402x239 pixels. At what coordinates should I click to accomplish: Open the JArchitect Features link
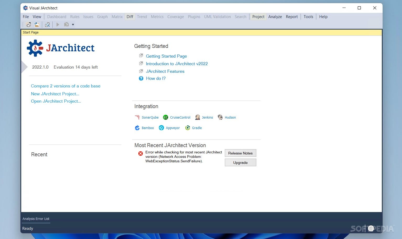pos(165,71)
